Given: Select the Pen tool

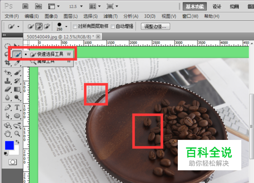Looking at the screenshot, I should tap(8, 107).
